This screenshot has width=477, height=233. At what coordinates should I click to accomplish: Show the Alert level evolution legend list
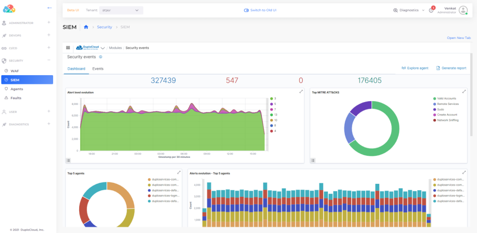(x=68, y=160)
